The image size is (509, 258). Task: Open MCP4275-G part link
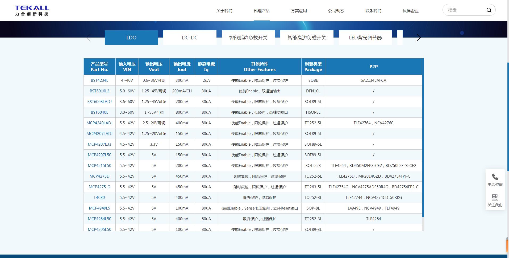pyautogui.click(x=99, y=187)
